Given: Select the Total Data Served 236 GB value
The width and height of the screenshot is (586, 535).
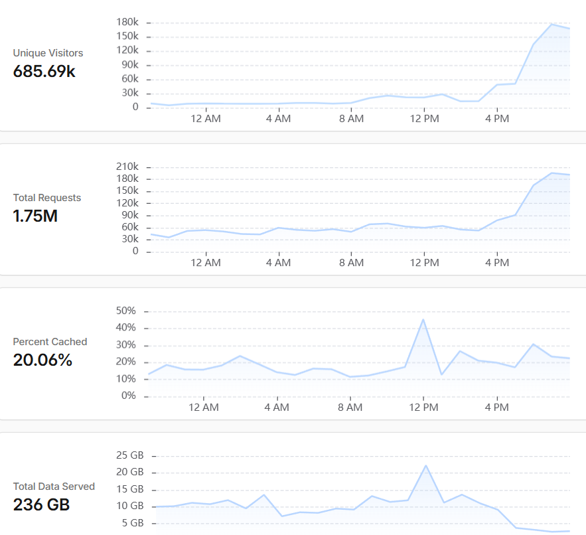Looking at the screenshot, I should [42, 504].
